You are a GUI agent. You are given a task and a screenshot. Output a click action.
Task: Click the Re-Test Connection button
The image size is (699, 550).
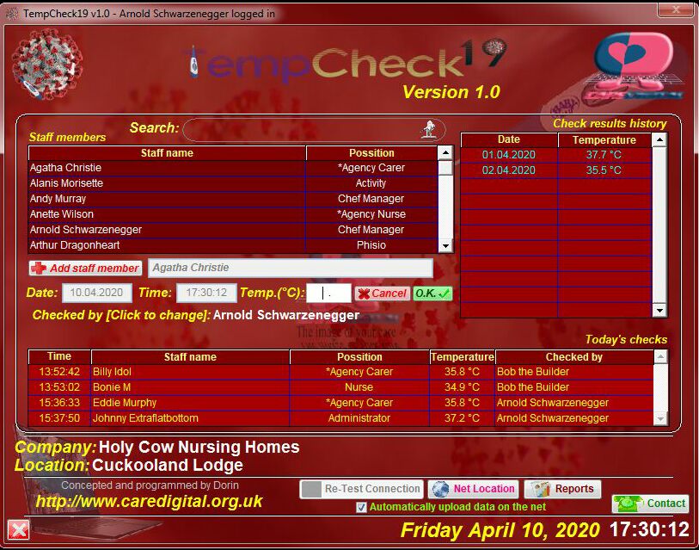click(x=361, y=489)
